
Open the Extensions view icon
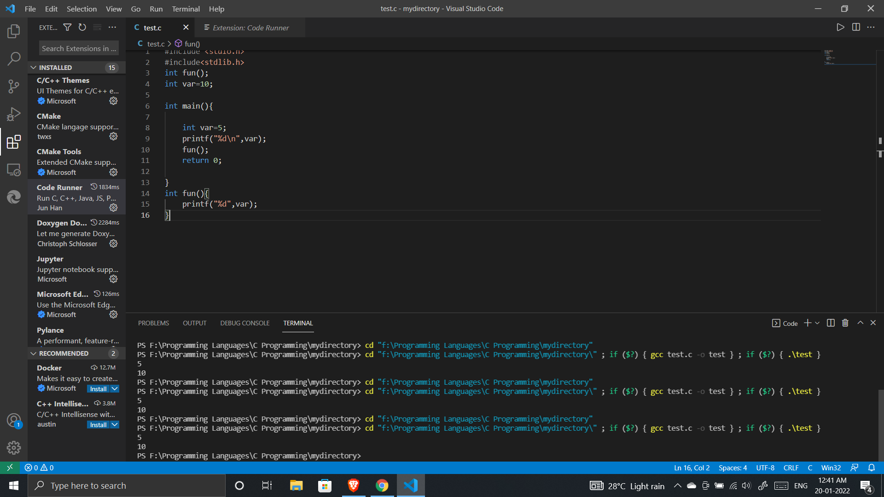(x=14, y=142)
